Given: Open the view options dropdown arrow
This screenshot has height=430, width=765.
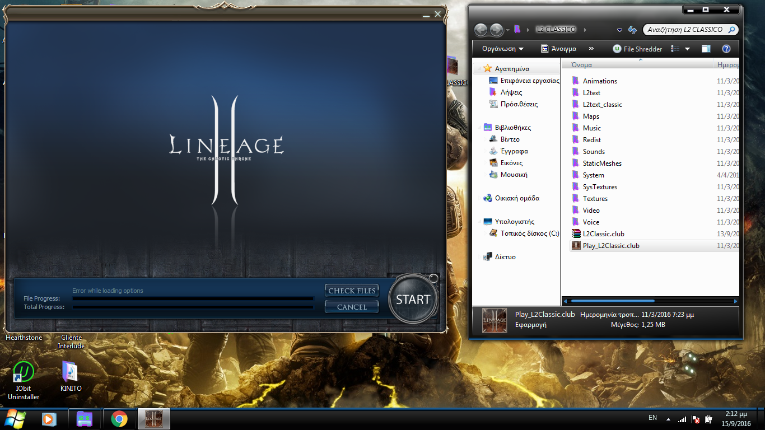Looking at the screenshot, I should point(687,49).
